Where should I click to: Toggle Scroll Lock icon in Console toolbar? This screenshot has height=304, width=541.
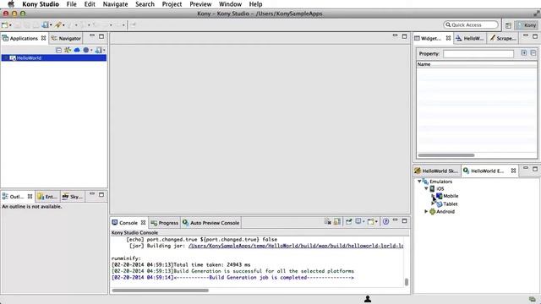click(x=337, y=221)
